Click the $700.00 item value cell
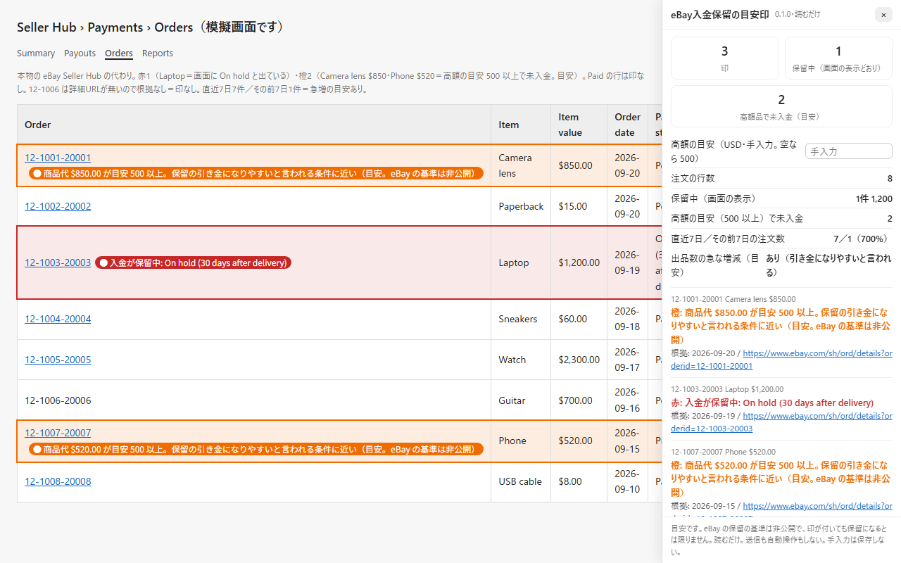The height and width of the screenshot is (563, 901). pyautogui.click(x=579, y=400)
